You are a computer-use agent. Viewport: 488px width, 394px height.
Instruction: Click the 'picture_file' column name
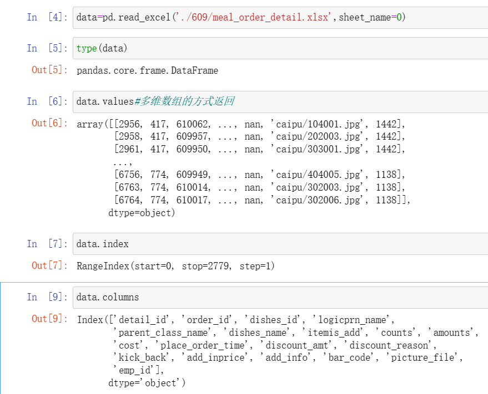pos(422,357)
